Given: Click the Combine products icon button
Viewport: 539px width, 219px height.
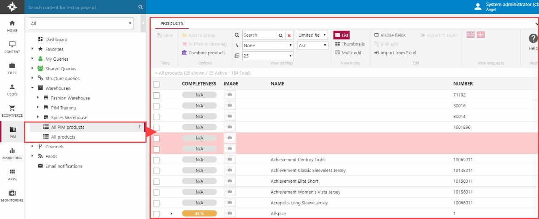Looking at the screenshot, I should click(184, 53).
